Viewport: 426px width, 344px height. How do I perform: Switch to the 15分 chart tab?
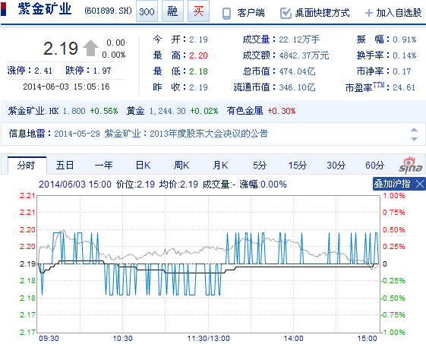click(x=298, y=166)
